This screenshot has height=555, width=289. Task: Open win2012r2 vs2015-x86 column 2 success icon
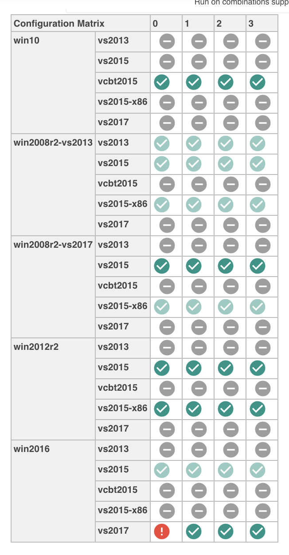pos(225,409)
